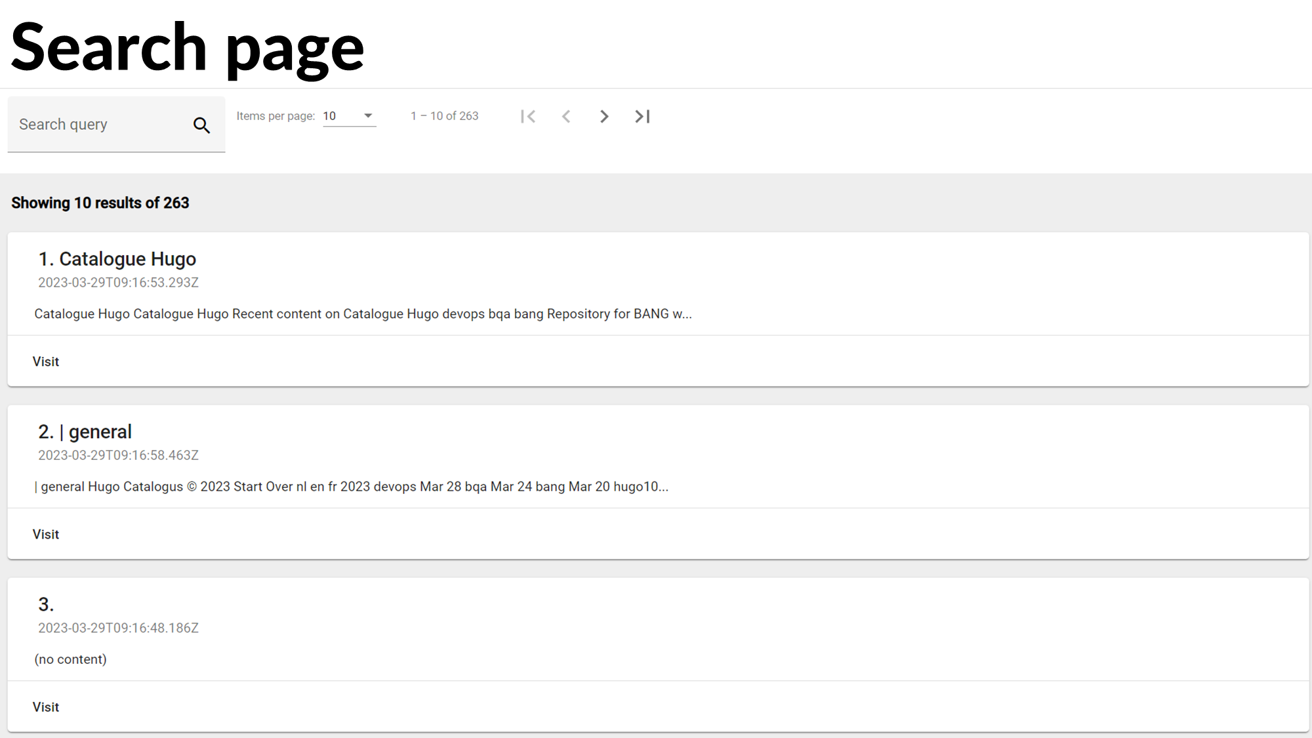Click the Showing 10 results of 263 heading
This screenshot has width=1312, height=738.
click(x=100, y=203)
